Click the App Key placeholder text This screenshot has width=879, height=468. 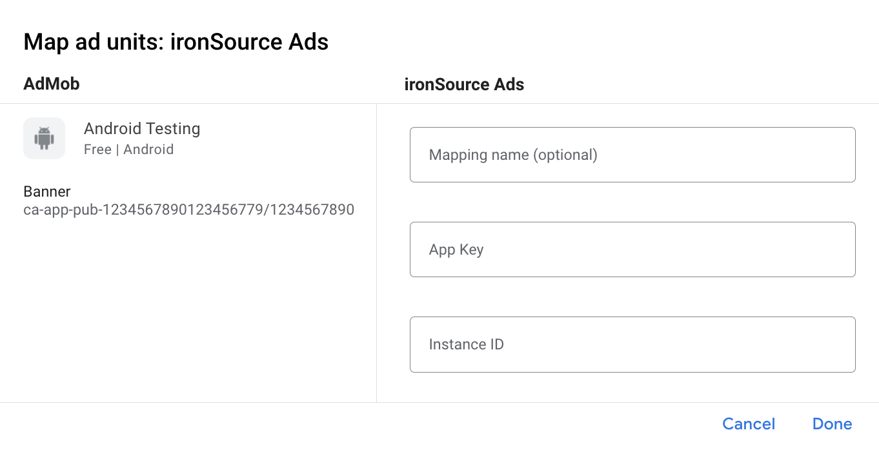pos(456,249)
